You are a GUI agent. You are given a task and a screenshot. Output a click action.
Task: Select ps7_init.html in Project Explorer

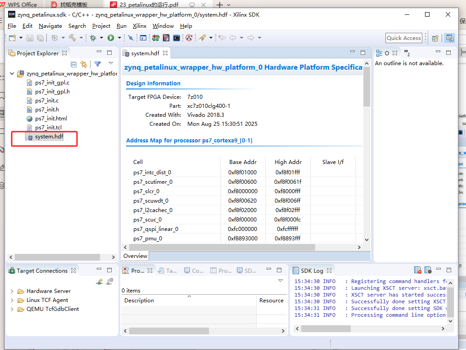point(51,118)
